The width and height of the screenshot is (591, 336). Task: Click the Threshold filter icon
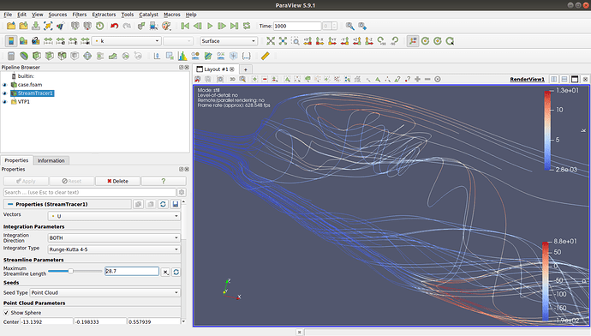click(63, 57)
